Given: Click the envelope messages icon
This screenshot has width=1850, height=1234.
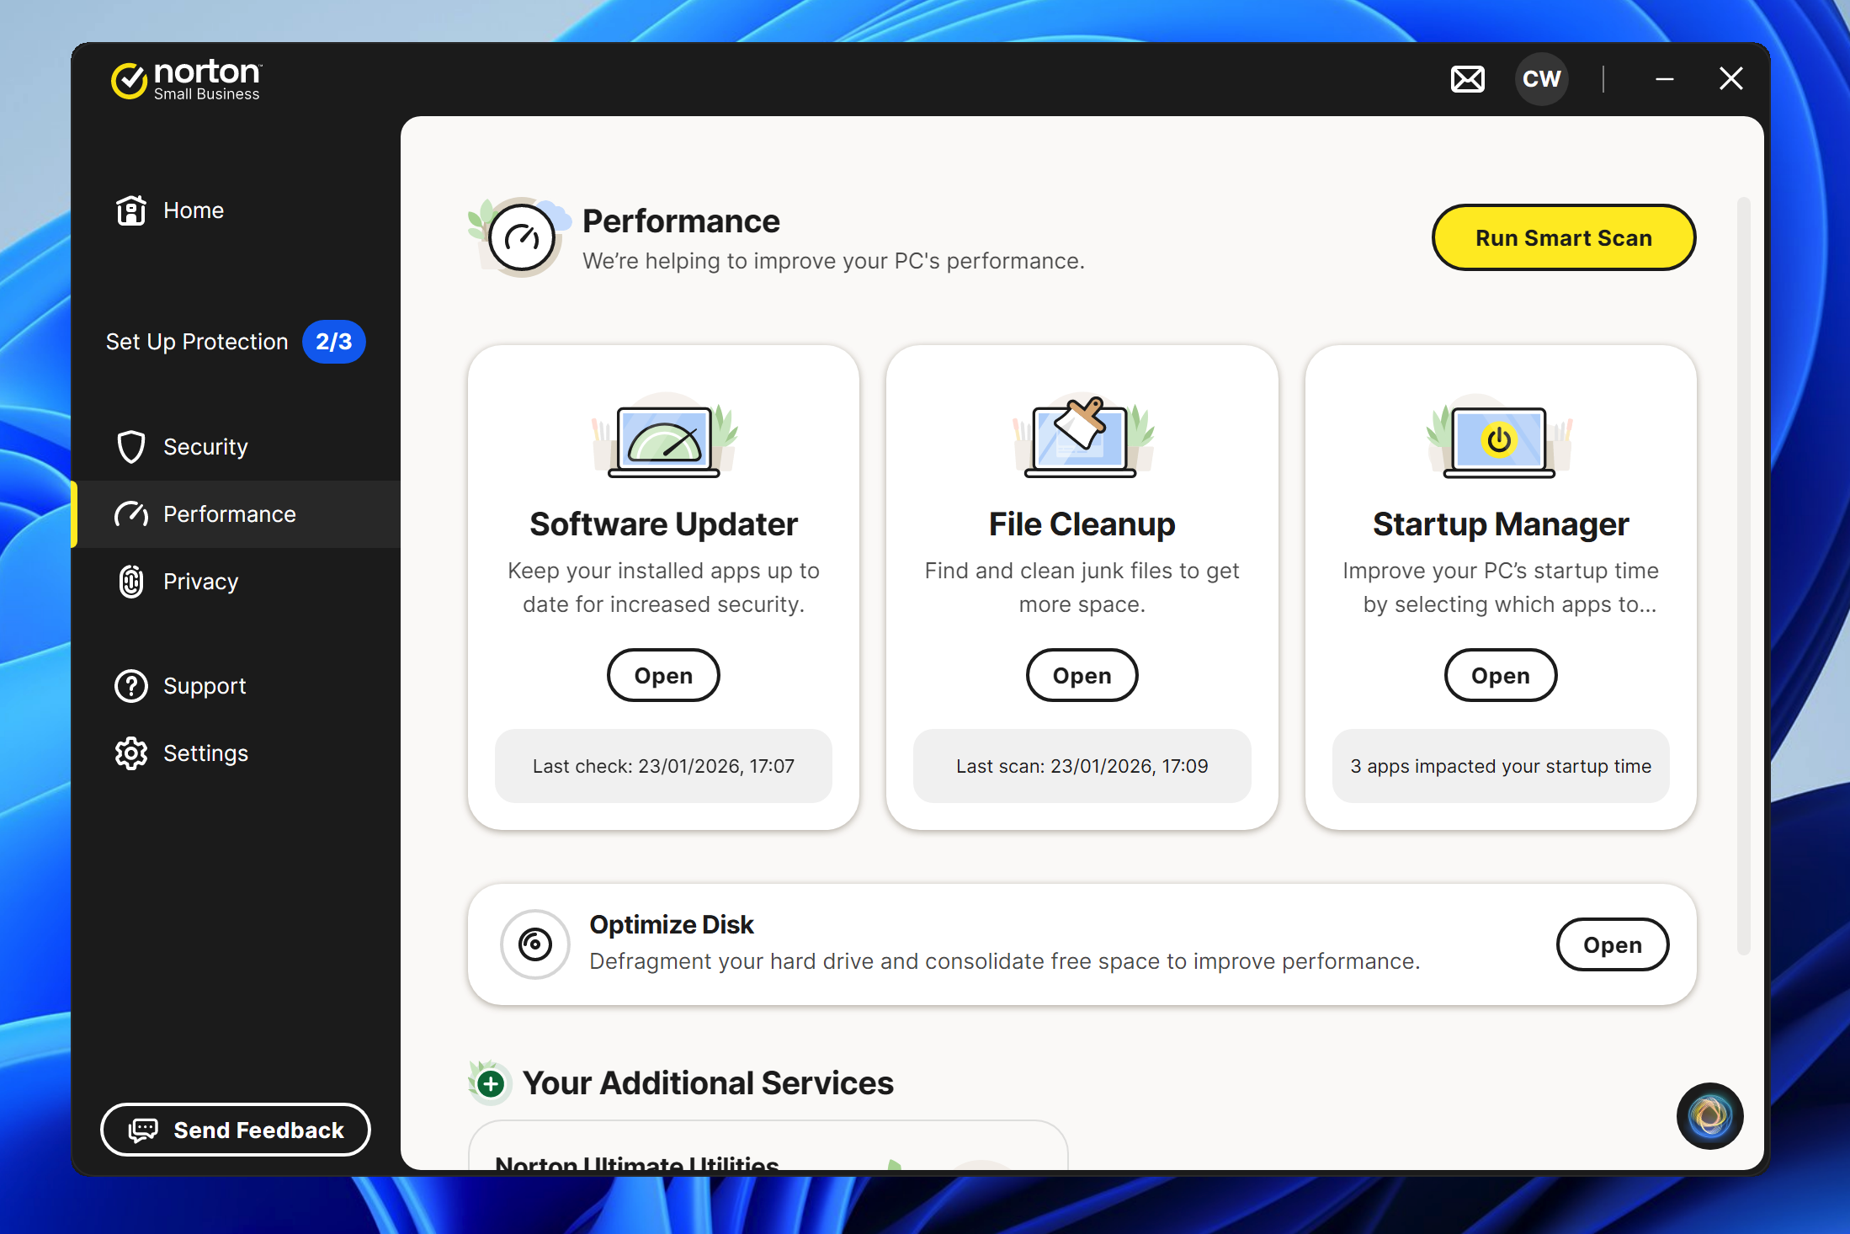Looking at the screenshot, I should coord(1467,79).
